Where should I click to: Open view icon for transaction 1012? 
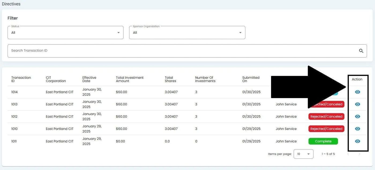(357, 117)
